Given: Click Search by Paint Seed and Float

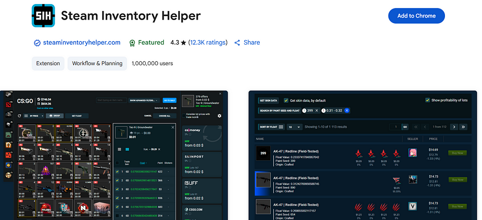Looking at the screenshot, I should 279,110.
